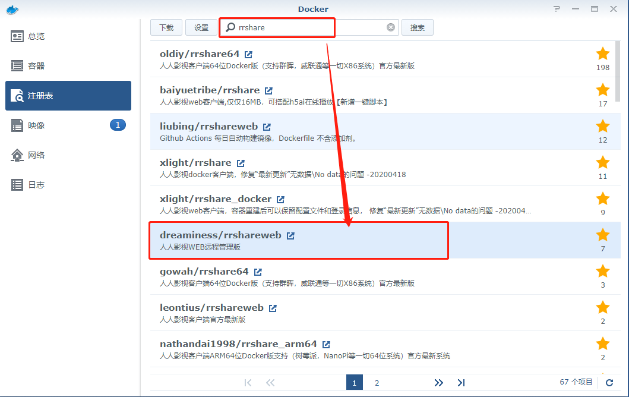The width and height of the screenshot is (629, 397).
Task: Go to the first results page
Action: (x=248, y=383)
